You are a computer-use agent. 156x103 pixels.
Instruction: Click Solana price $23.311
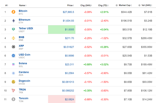(x=69, y=64)
